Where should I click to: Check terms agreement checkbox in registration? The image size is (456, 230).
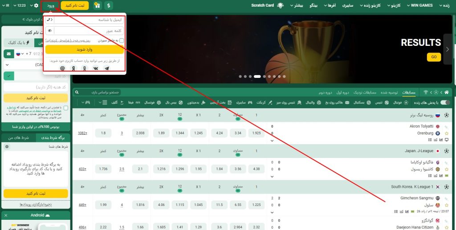[66, 108]
